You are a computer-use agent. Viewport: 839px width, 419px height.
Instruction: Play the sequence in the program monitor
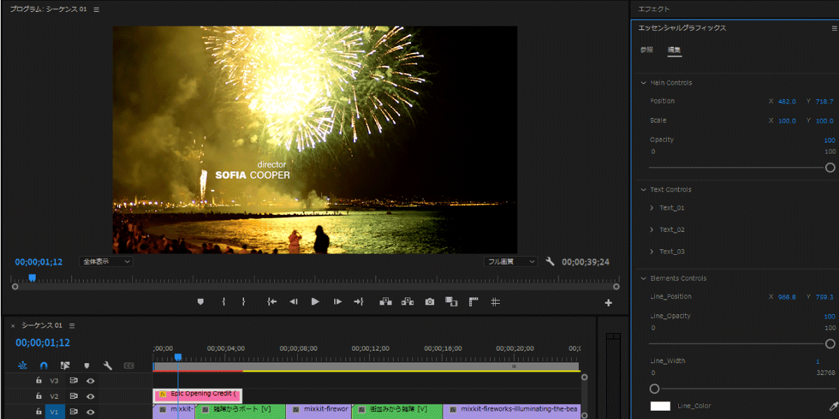coord(315,302)
